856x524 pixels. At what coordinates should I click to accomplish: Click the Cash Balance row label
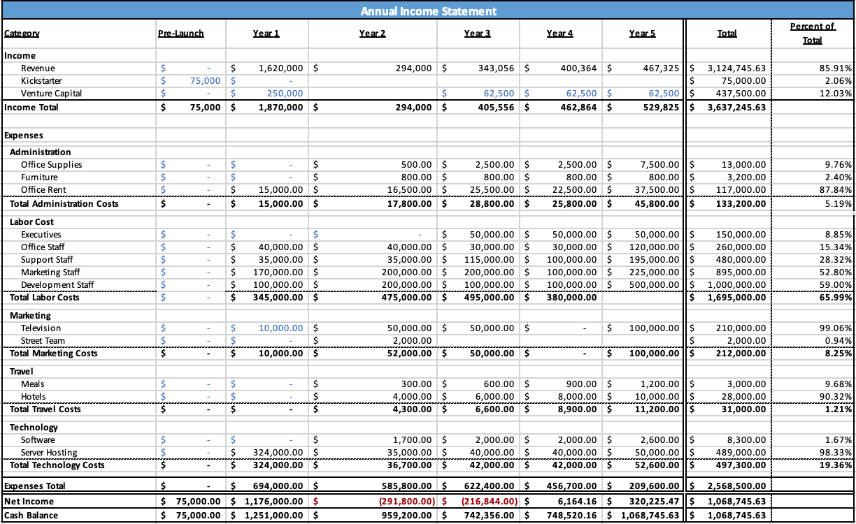(31, 516)
